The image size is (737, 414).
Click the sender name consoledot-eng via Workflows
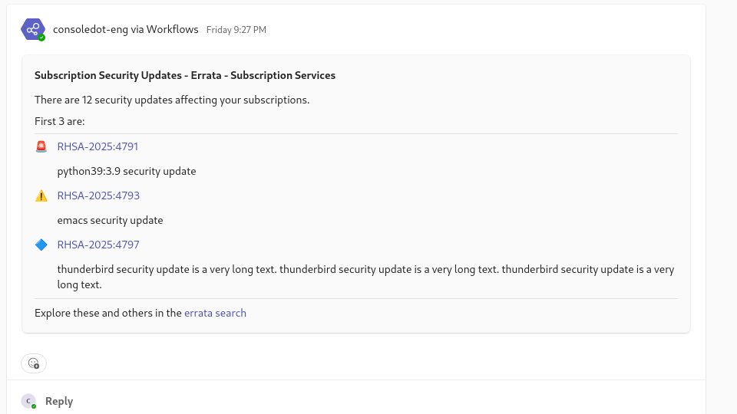[x=125, y=29]
